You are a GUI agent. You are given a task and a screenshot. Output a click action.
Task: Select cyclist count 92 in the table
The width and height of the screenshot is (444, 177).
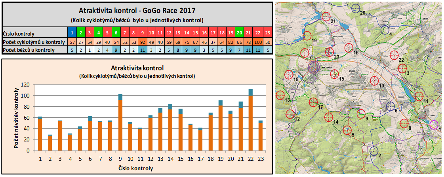coord(142,42)
